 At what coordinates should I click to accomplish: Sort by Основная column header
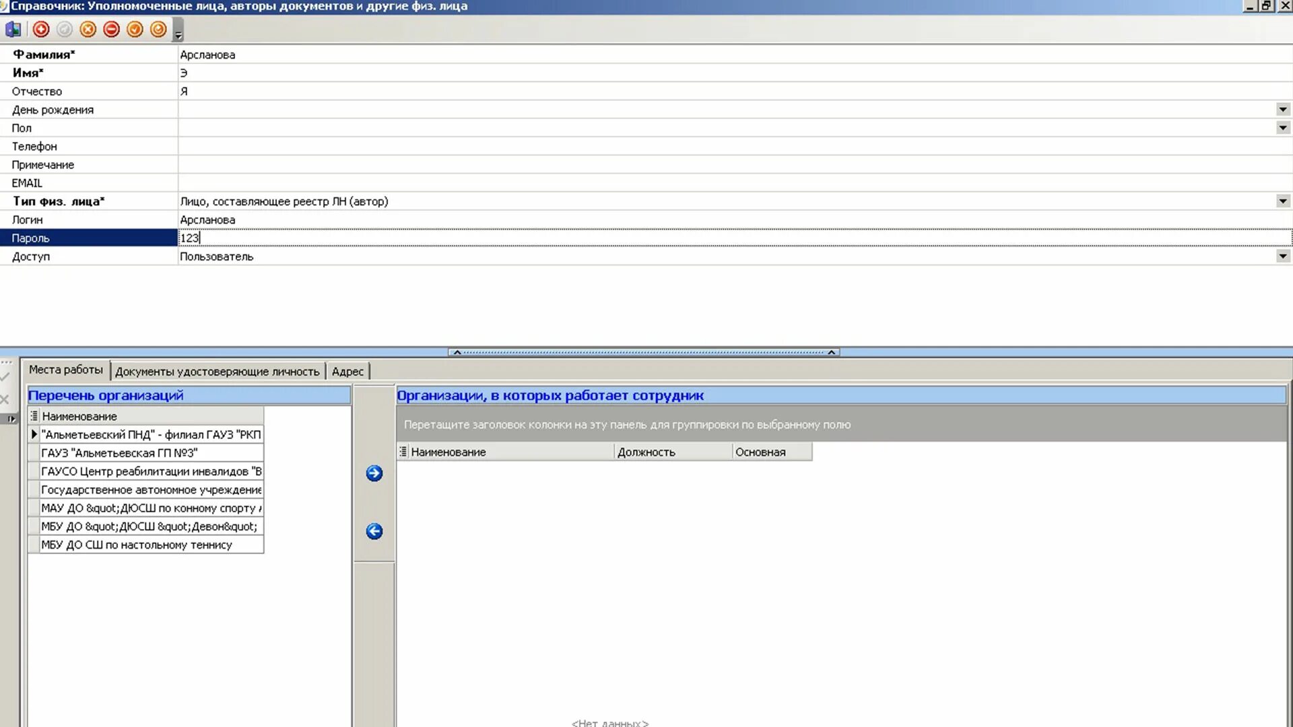[772, 452]
